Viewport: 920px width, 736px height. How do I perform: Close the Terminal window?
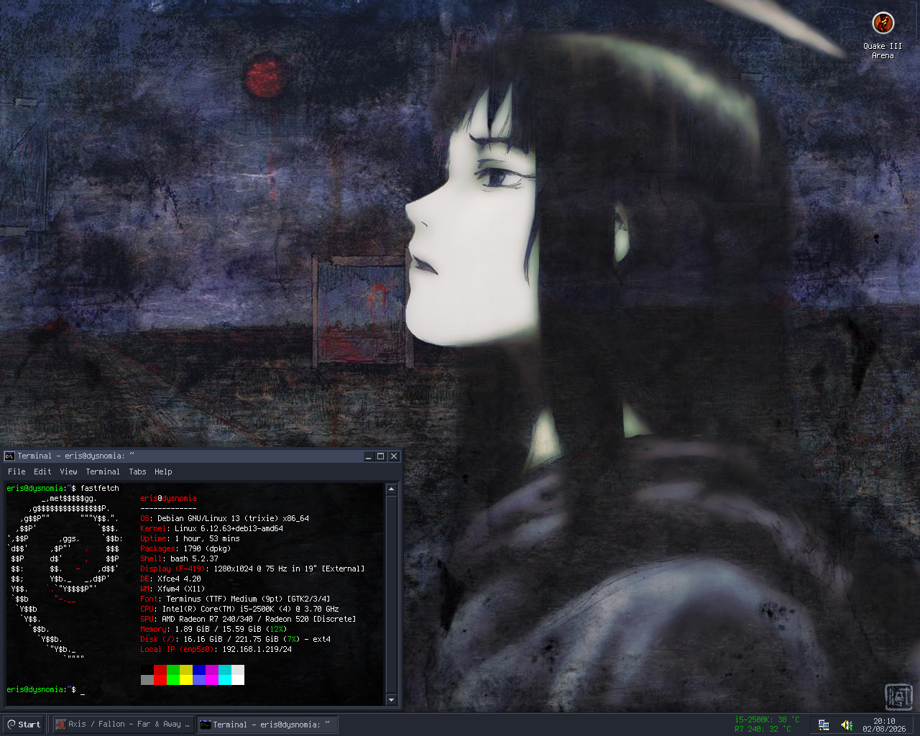click(x=394, y=456)
